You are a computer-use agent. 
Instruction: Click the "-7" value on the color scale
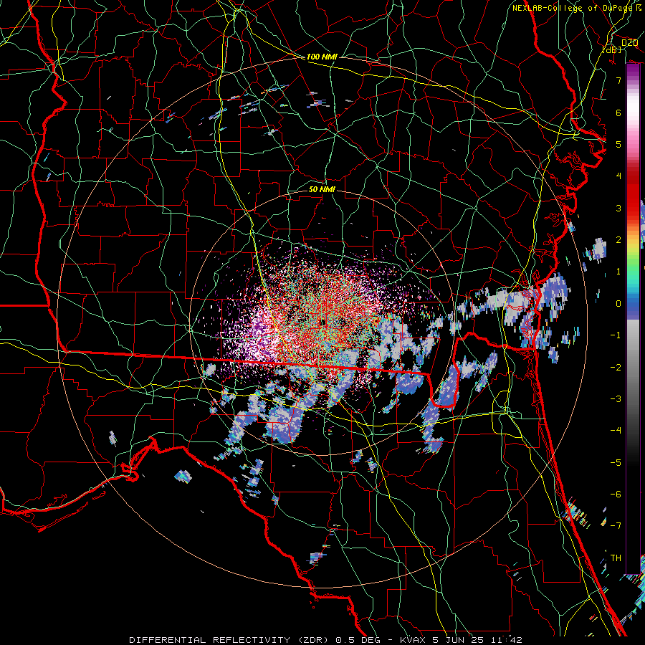(x=616, y=526)
